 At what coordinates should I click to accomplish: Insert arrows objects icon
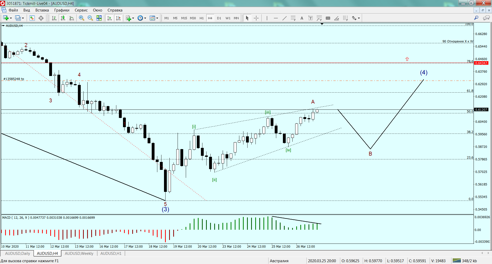click(x=354, y=18)
